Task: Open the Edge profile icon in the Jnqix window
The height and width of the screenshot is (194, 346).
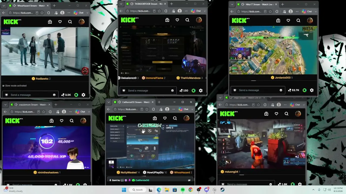Action: tap(279, 105)
